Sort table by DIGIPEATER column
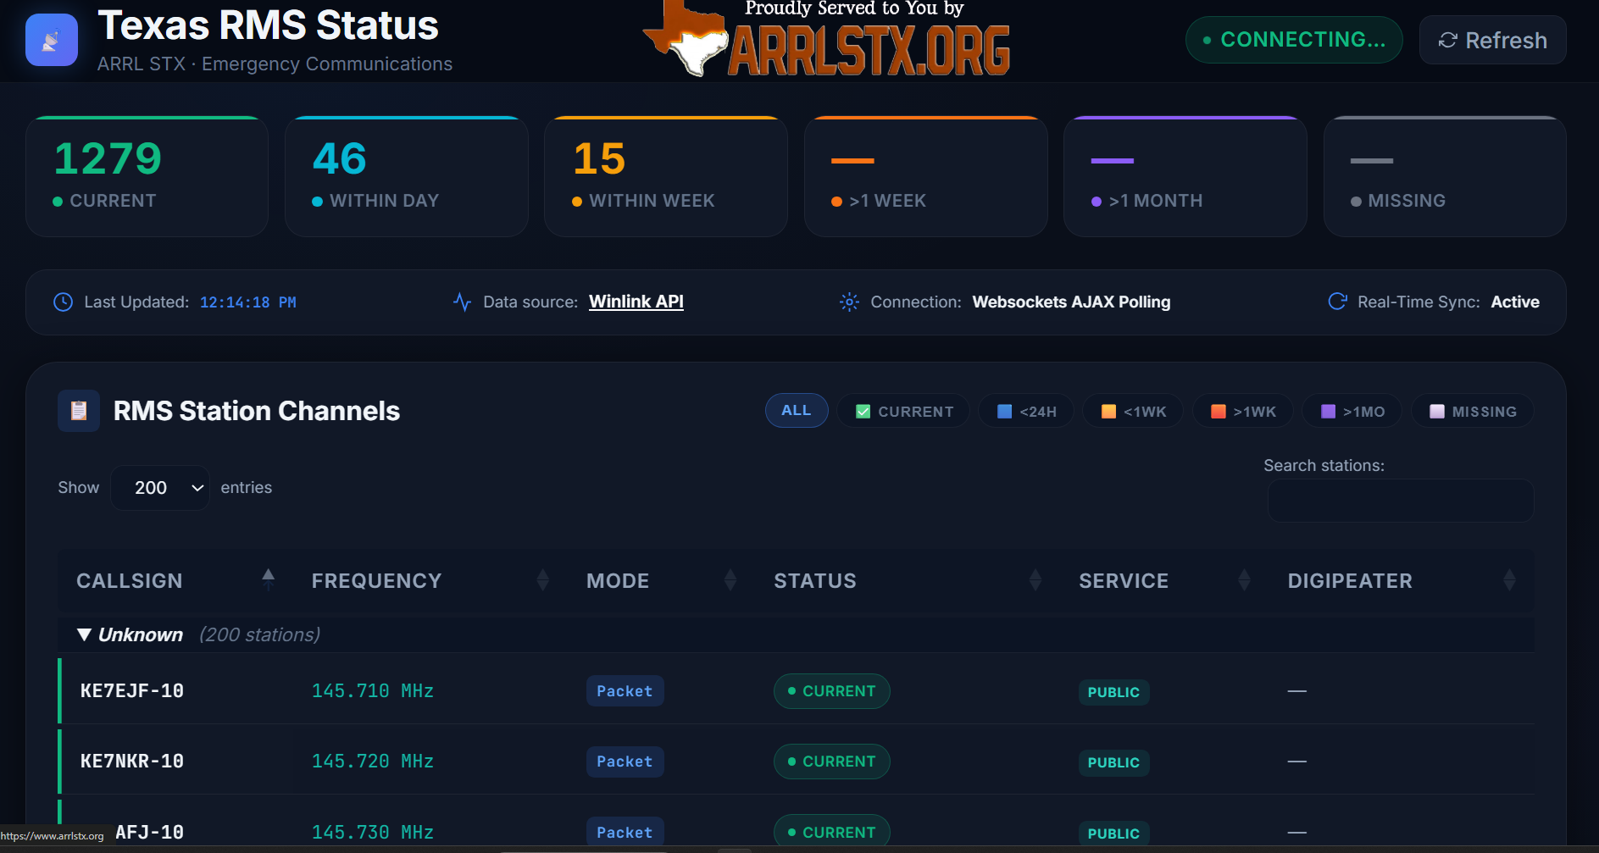1599x853 pixels. pyautogui.click(x=1402, y=581)
